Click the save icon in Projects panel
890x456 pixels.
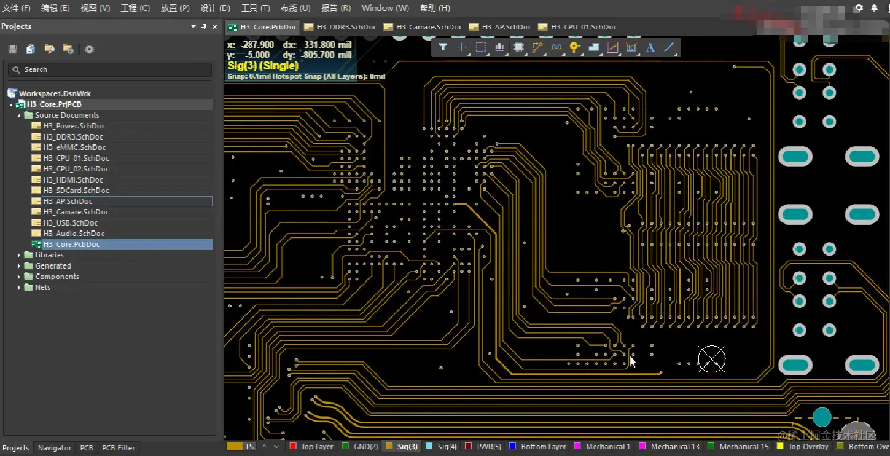(12, 49)
